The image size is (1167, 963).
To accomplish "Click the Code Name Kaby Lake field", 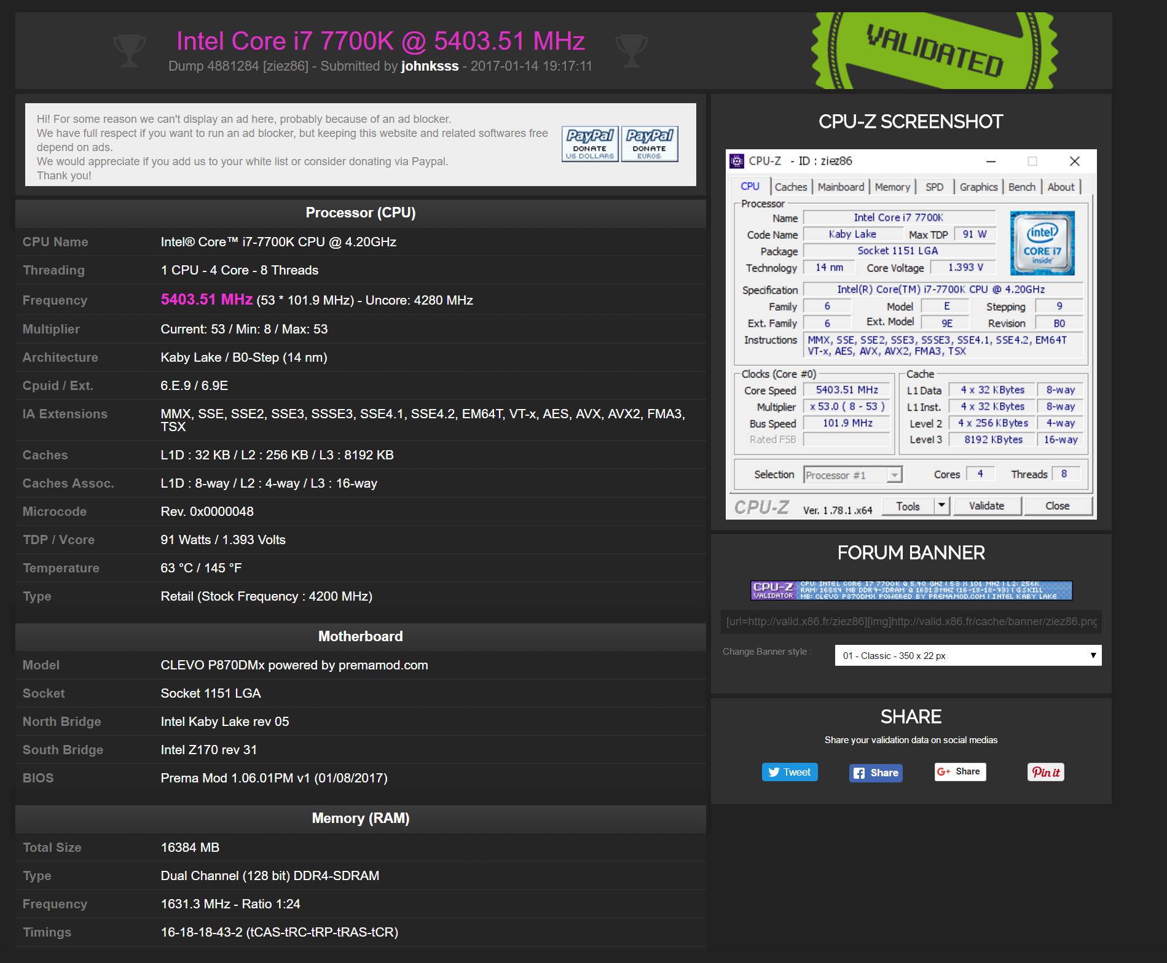I will click(x=852, y=234).
